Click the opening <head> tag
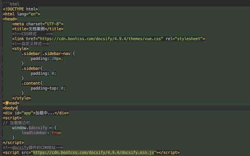Viewport: 250px width, 156px height. pos(10,19)
